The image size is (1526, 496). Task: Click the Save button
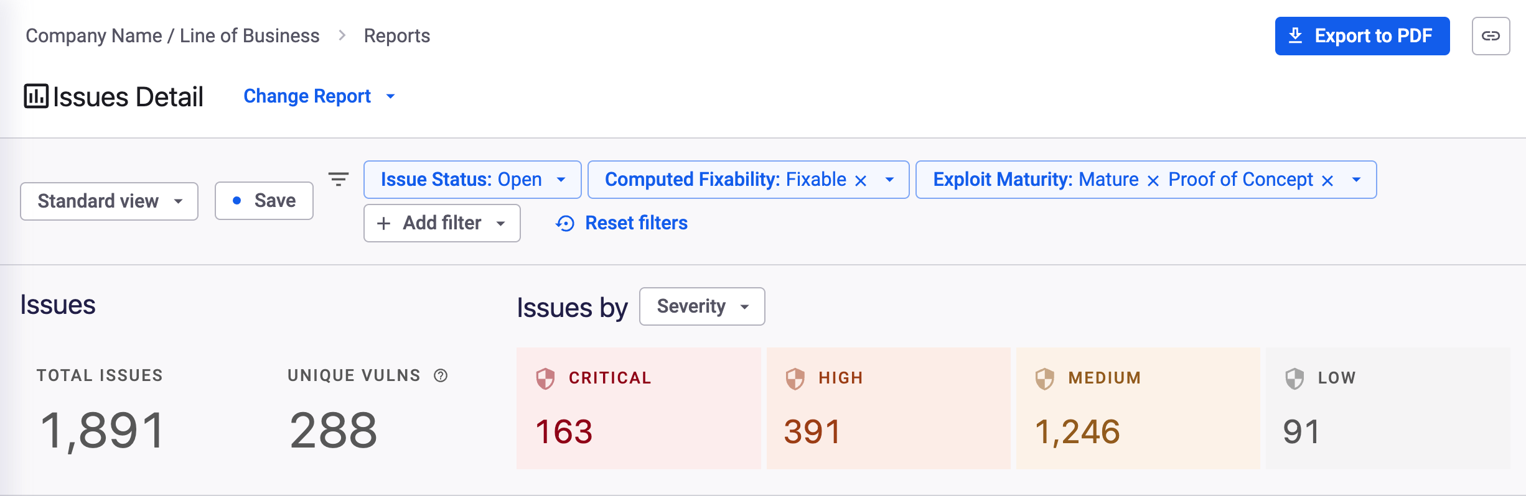tap(263, 200)
